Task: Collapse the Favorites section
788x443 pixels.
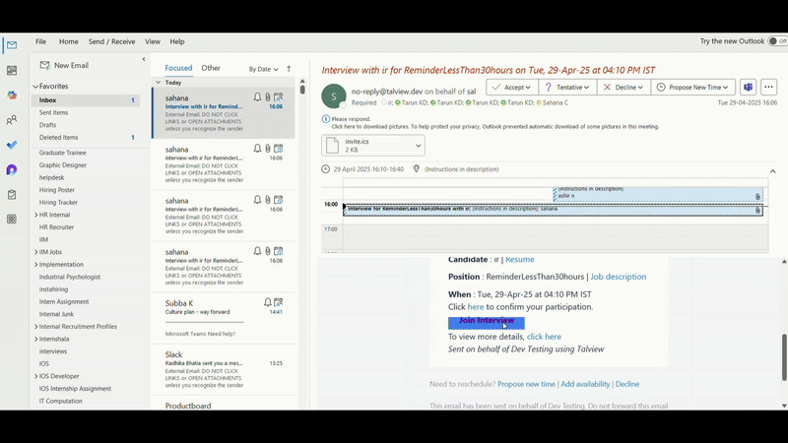Action: 35,87
